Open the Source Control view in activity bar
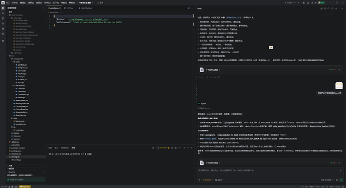346x188 pixels. [x=3, y=19]
